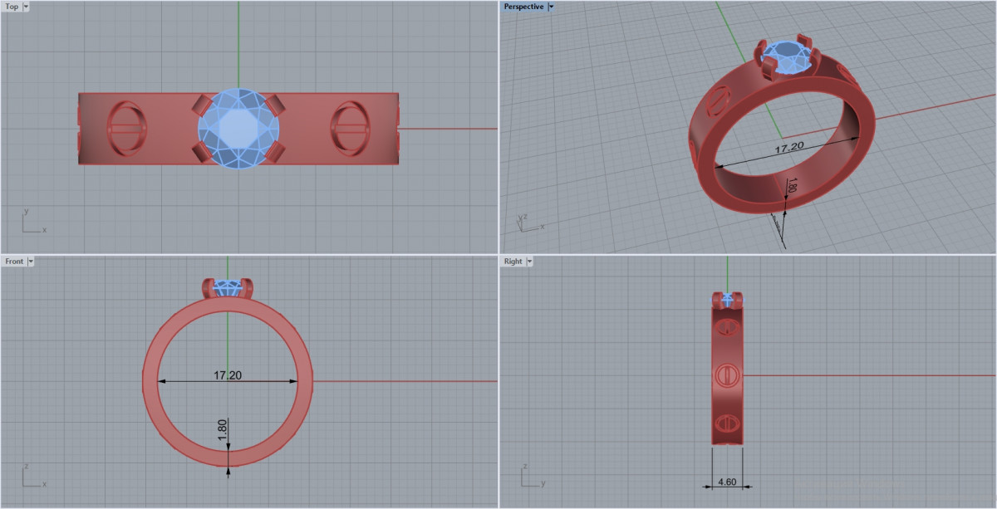997x509 pixels.
Task: Select the blue gemstone in Top viewport
Action: pyautogui.click(x=238, y=129)
